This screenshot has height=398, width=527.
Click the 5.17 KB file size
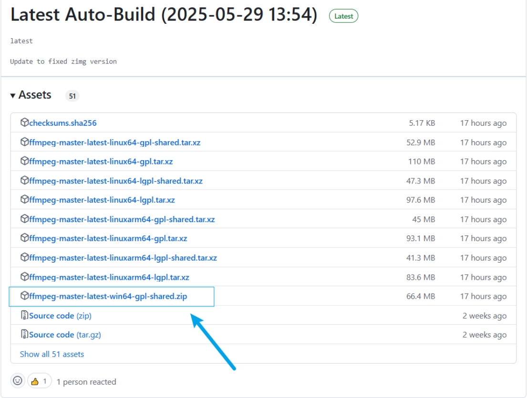point(422,123)
